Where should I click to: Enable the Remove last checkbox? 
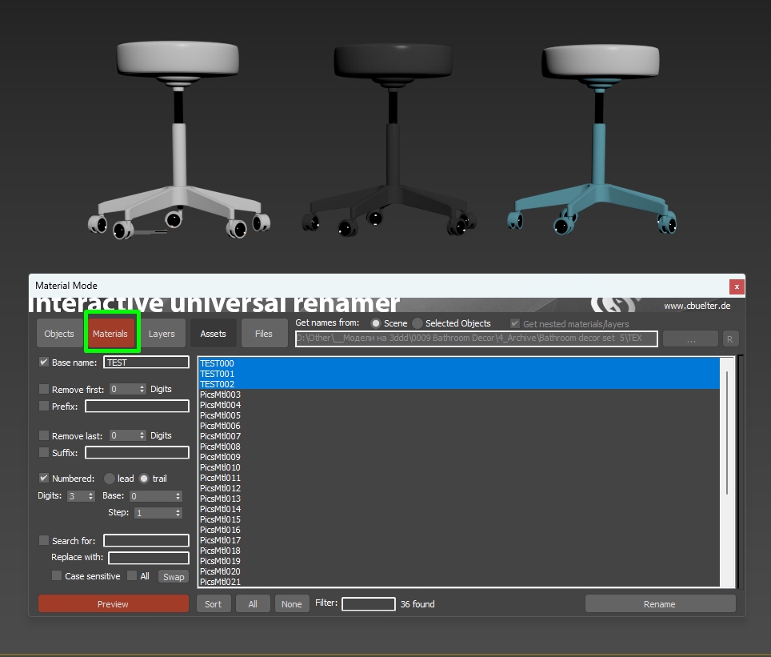(44, 435)
